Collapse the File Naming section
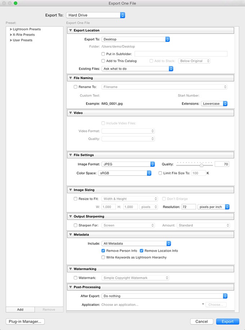Screen dimensions: 245x330 (x=70, y=78)
